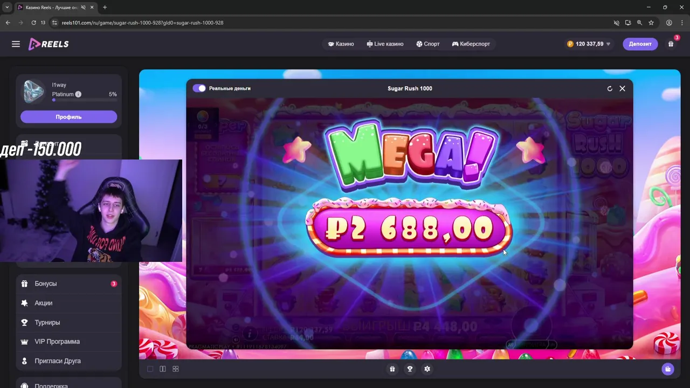
Task: Click the Platinum level progress bar
Action: pyautogui.click(x=84, y=100)
